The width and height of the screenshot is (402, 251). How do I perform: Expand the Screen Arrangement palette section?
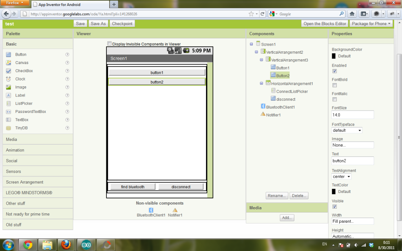click(38, 182)
